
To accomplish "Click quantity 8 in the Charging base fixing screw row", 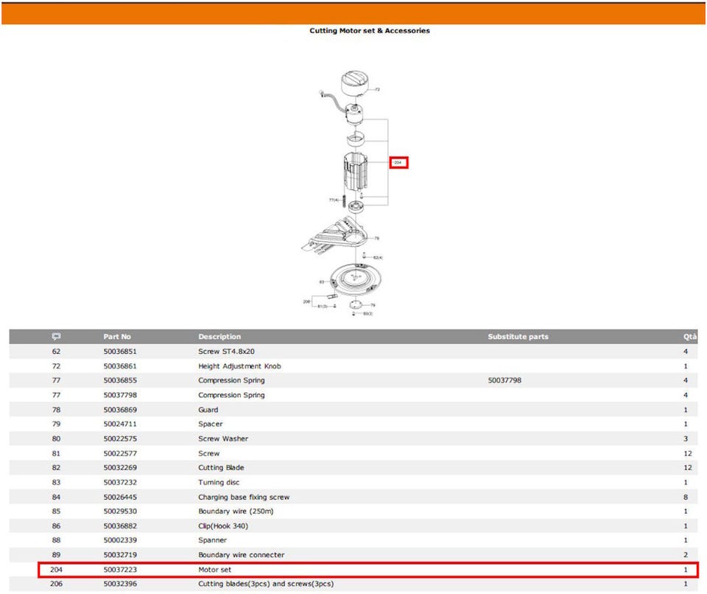I will point(686,497).
